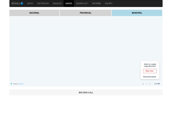The image size is (172, 129).
Task: Click the author avatar icon beside Map by
Action: [11, 84]
